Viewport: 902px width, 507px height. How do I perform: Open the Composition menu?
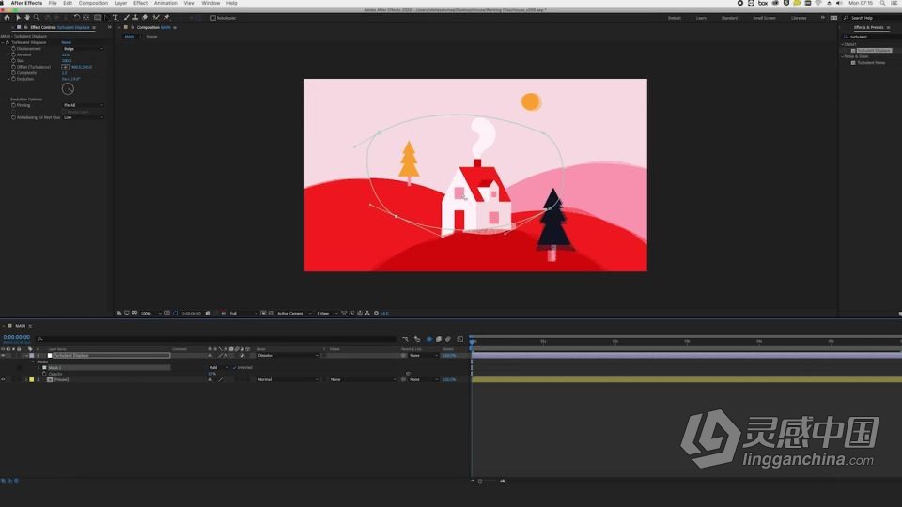pyautogui.click(x=93, y=3)
